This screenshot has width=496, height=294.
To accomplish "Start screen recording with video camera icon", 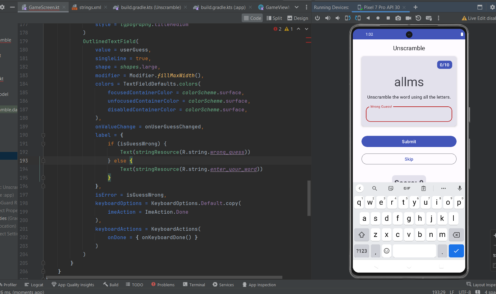I will 408,18.
